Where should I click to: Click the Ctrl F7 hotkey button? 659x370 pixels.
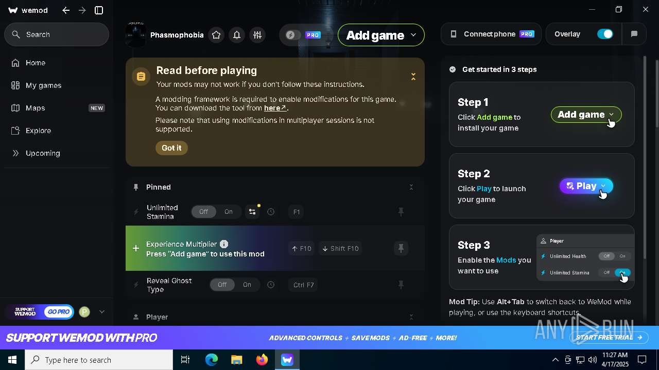pyautogui.click(x=303, y=285)
